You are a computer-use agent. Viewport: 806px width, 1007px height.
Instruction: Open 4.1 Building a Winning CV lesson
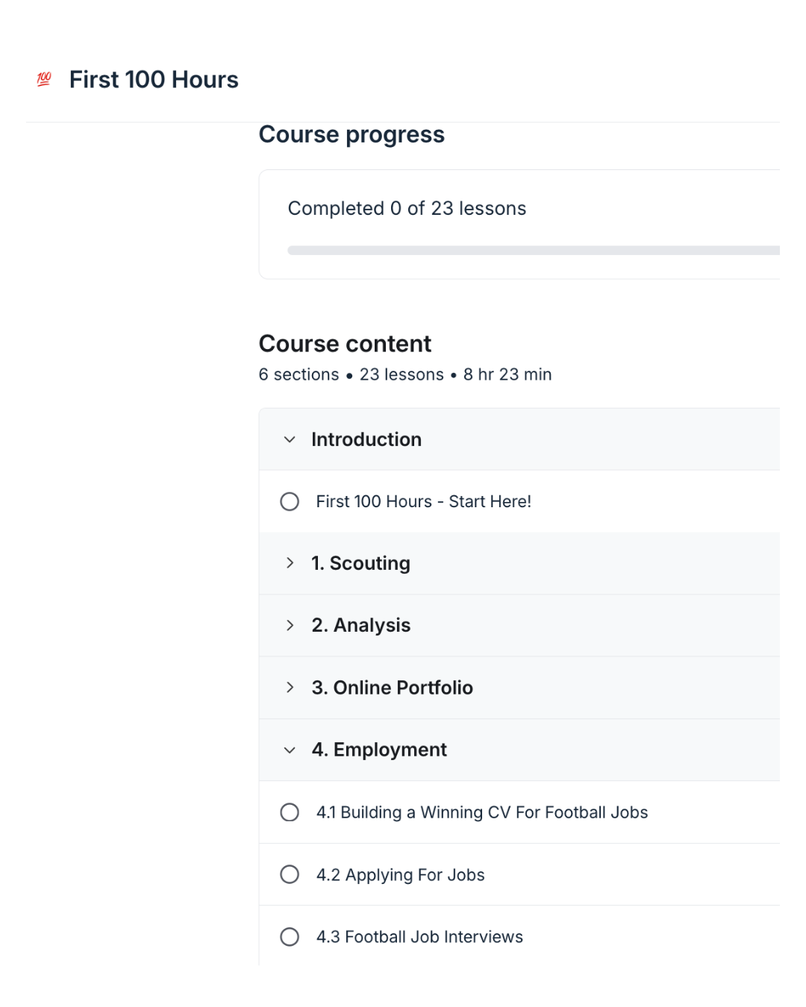481,812
